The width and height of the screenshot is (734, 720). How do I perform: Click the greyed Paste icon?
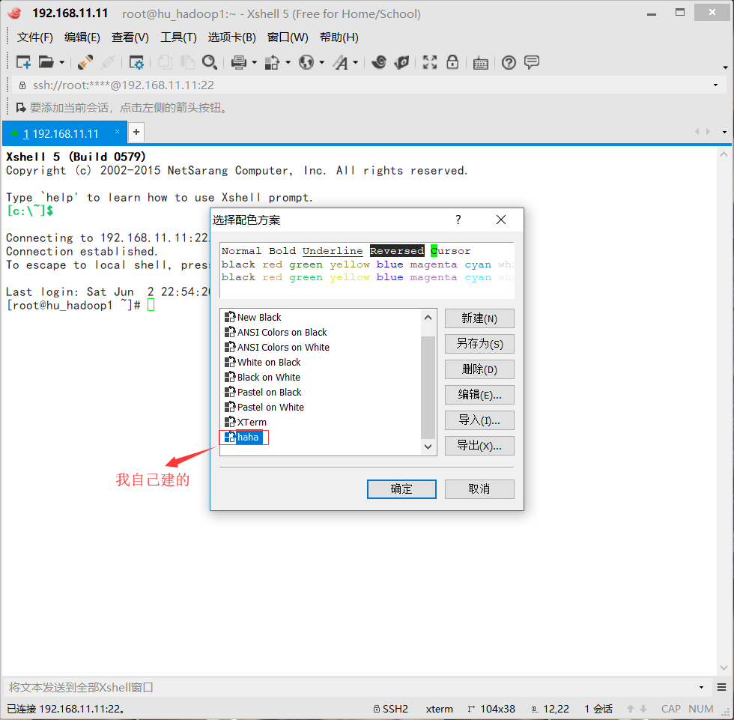coord(187,62)
